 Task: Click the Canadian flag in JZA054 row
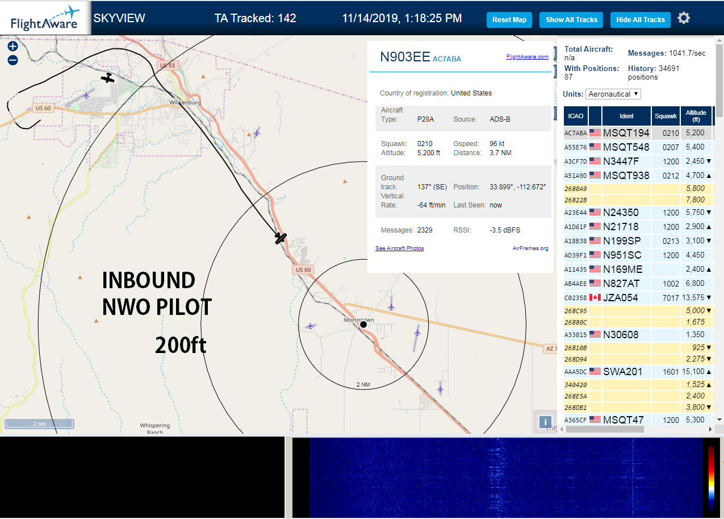click(595, 297)
